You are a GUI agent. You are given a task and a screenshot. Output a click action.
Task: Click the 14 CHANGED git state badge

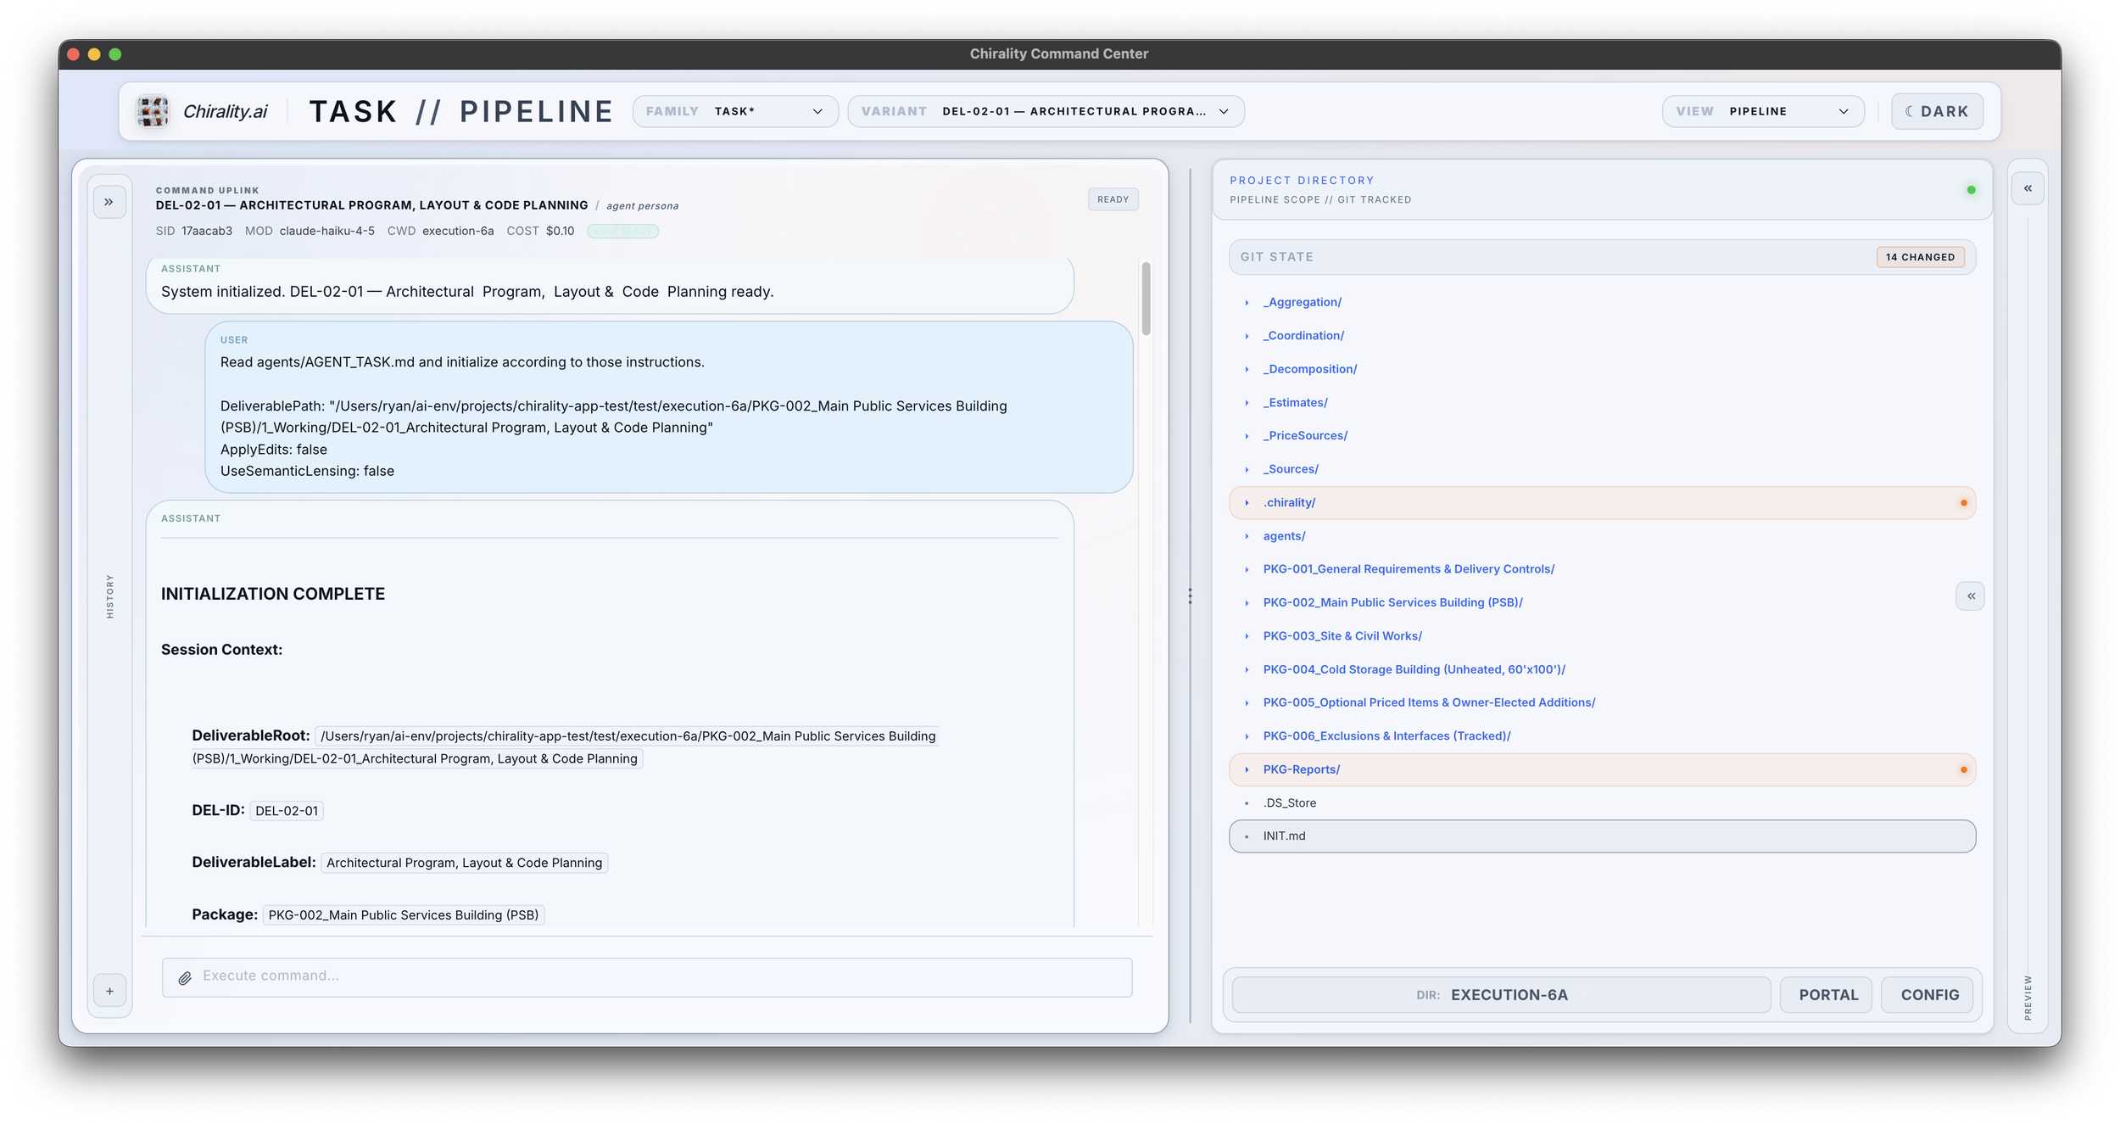1920,257
